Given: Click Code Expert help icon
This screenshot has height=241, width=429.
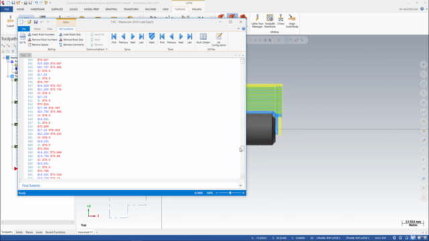Looking at the screenshot, I should pyautogui.click(x=243, y=29).
